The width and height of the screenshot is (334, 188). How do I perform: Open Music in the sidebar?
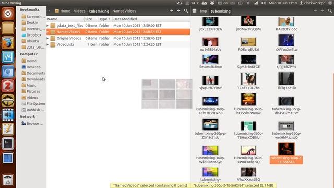pos(29,85)
